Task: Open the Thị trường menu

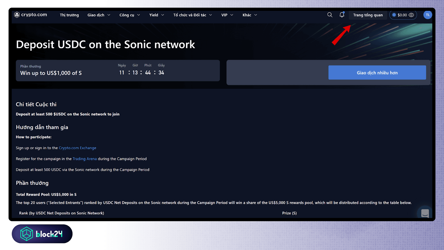Action: [69, 15]
